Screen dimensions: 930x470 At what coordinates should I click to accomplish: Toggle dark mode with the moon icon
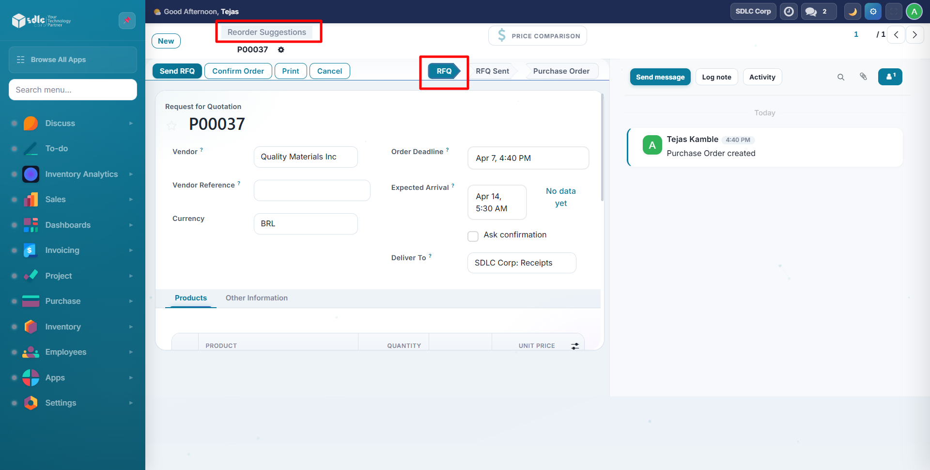(x=852, y=11)
